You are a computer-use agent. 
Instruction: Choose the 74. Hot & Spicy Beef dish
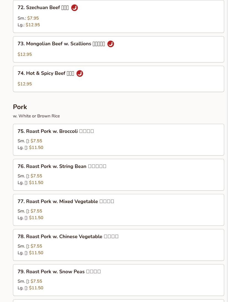click(x=46, y=73)
